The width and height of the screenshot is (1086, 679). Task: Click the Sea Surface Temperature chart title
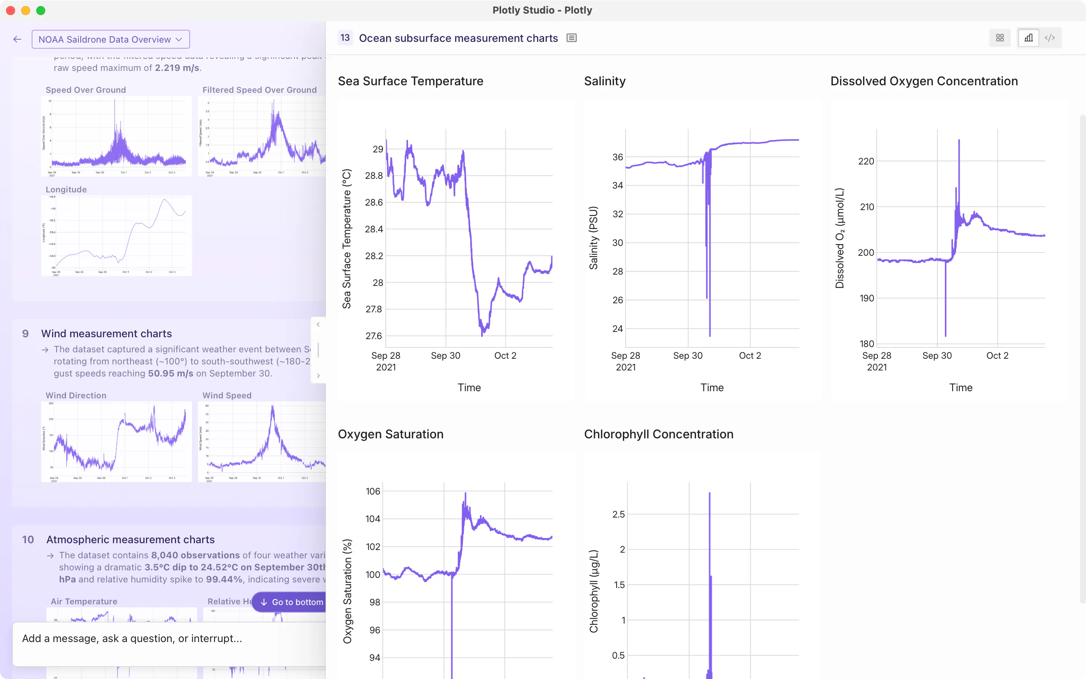pos(411,81)
